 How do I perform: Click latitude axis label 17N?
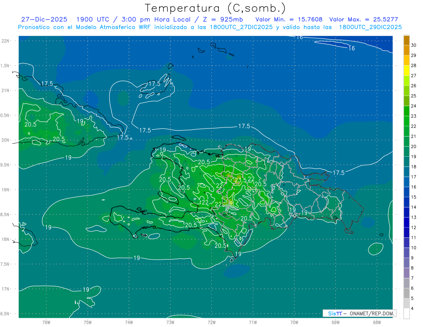(x=5, y=289)
